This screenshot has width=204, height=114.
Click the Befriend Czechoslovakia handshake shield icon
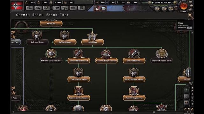pos(51,54)
